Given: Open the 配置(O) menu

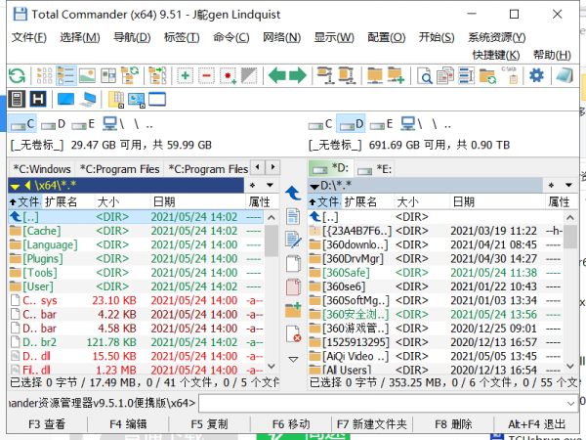Looking at the screenshot, I should click(x=387, y=37).
